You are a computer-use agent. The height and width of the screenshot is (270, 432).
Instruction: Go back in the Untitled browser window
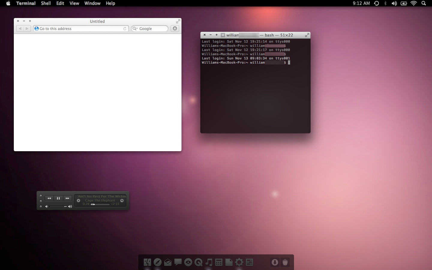(20, 28)
